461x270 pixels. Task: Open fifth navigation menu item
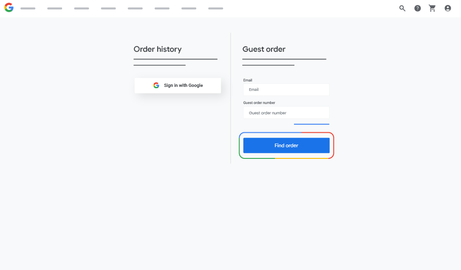(135, 9)
